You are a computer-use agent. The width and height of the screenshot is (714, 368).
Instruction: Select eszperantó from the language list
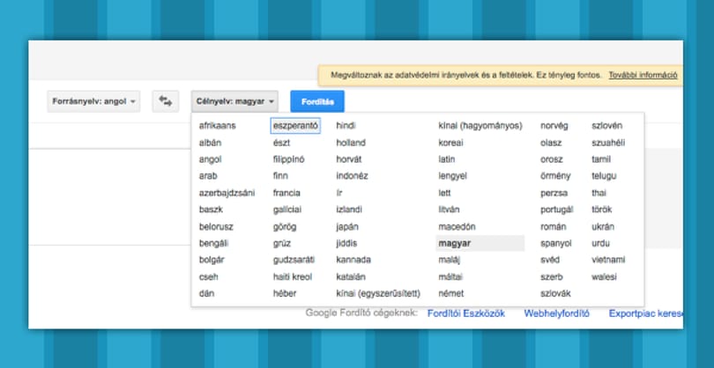(x=295, y=126)
